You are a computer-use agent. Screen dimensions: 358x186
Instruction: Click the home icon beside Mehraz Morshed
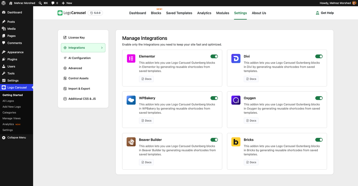[11, 3]
